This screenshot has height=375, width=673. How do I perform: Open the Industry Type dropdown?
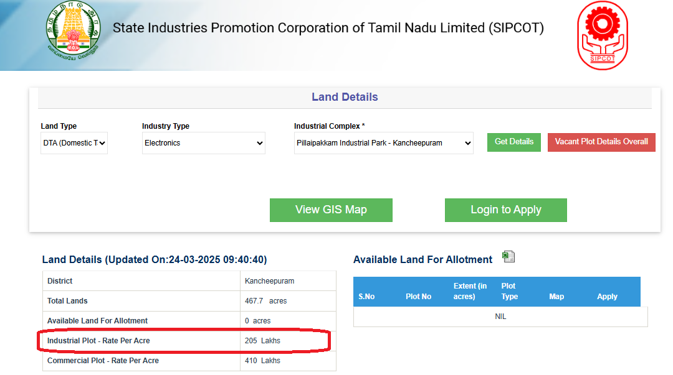[x=203, y=143]
